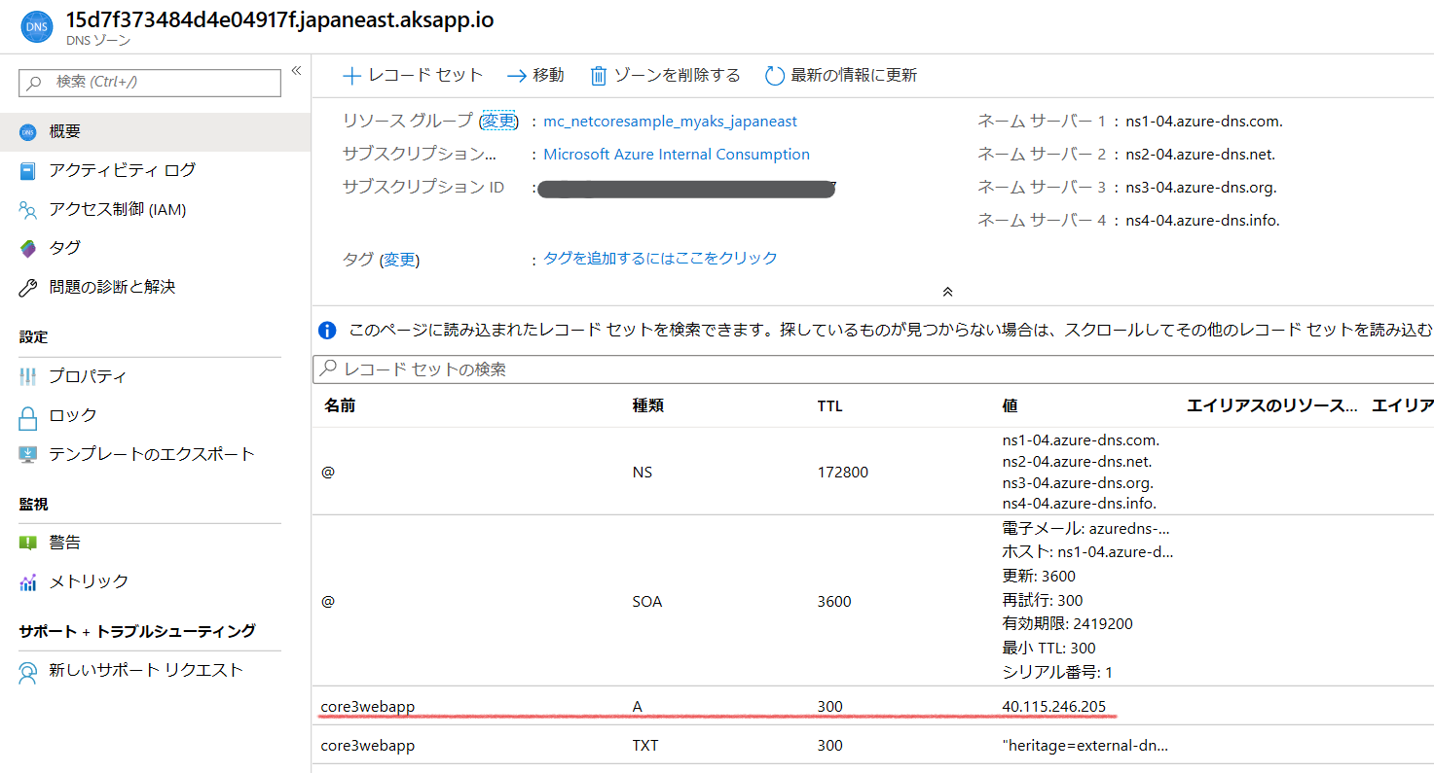Click the メトリック chart icon
1434x773 pixels.
(28, 582)
